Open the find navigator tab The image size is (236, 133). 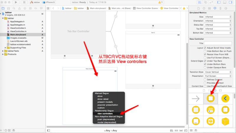tap(14, 8)
